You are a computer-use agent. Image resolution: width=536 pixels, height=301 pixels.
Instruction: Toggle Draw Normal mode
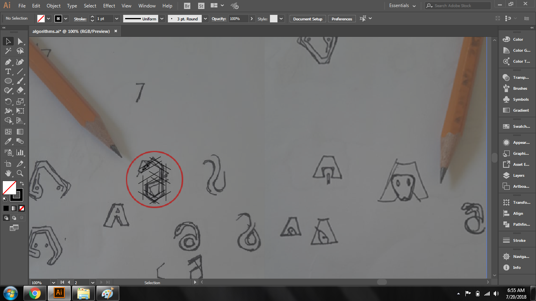(6, 218)
